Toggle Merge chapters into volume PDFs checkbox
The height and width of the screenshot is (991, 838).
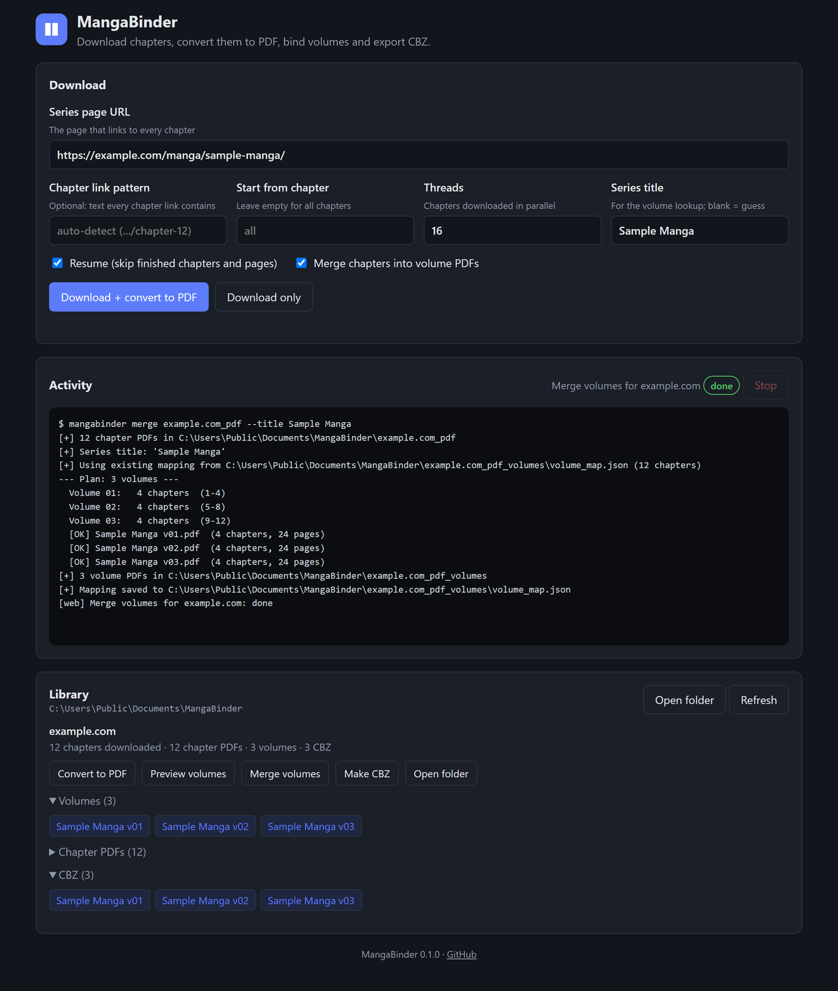point(302,263)
